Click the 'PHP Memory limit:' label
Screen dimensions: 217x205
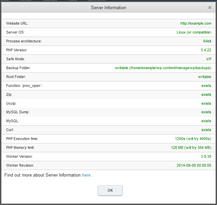click(20, 148)
